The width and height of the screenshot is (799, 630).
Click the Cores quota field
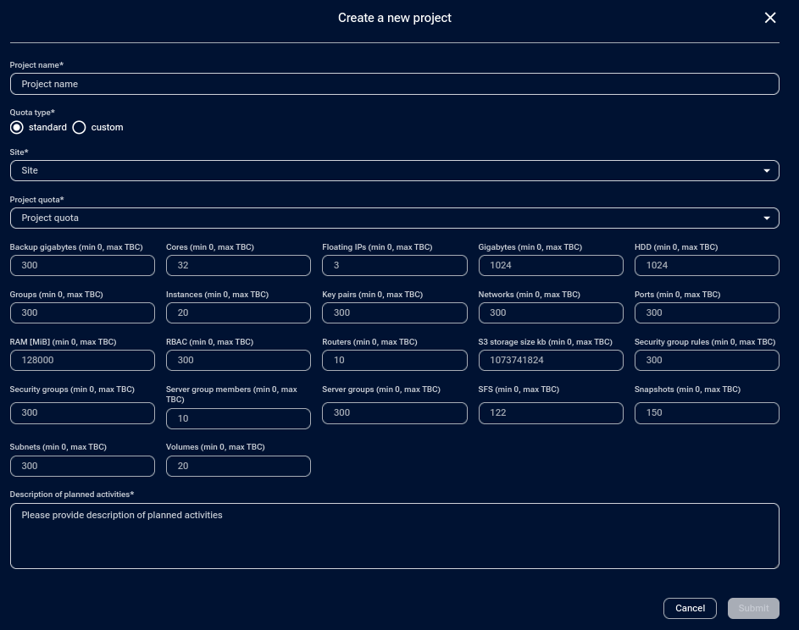pos(238,265)
